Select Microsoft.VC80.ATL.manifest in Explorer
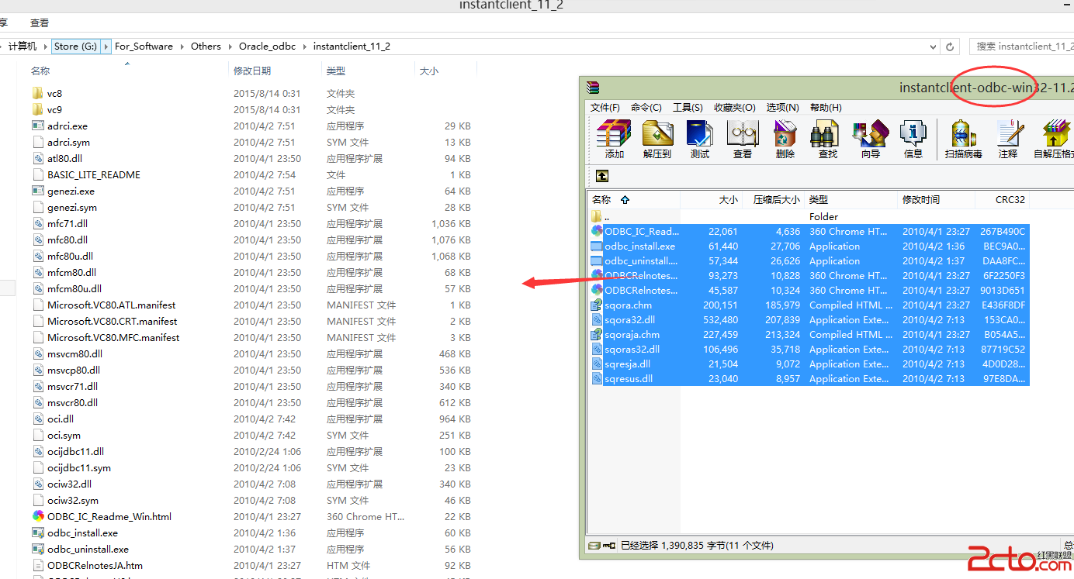Image resolution: width=1074 pixels, height=579 pixels. click(112, 305)
